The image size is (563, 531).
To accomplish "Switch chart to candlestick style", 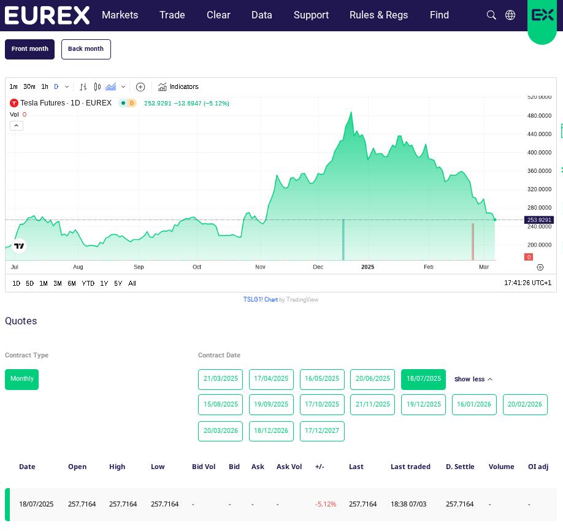I will [97, 87].
